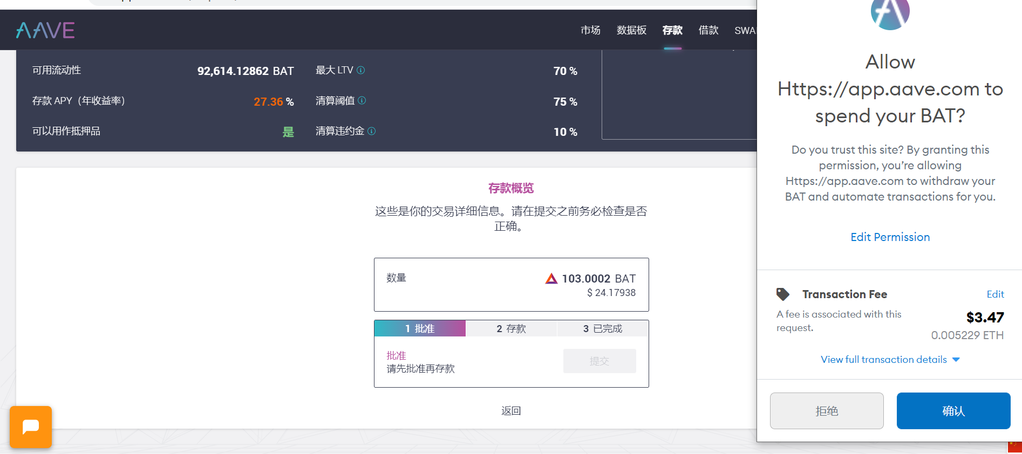Click the Transaction Fee heading
Screen dimensions: 1022x454
[x=844, y=294]
